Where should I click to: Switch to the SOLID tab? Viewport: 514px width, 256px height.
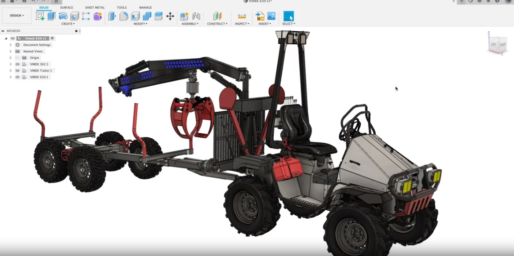point(44,7)
